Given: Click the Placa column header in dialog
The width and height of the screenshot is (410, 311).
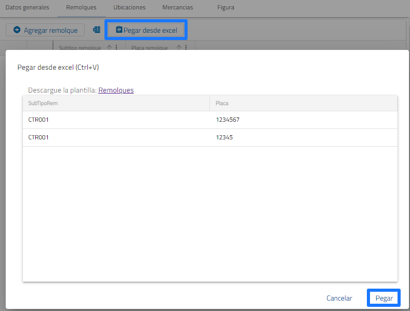Looking at the screenshot, I should pos(222,103).
